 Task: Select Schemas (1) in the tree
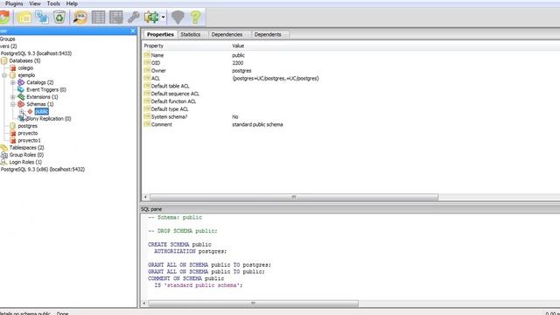[40, 104]
